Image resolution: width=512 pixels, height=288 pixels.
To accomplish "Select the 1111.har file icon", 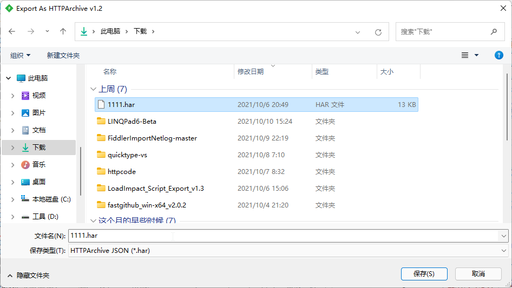I will (x=101, y=104).
